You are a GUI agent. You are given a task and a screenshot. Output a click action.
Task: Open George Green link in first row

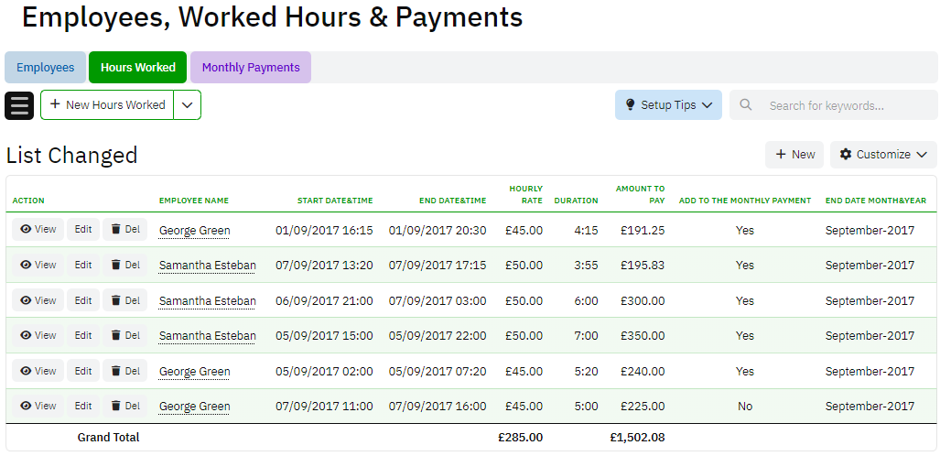coord(194,231)
